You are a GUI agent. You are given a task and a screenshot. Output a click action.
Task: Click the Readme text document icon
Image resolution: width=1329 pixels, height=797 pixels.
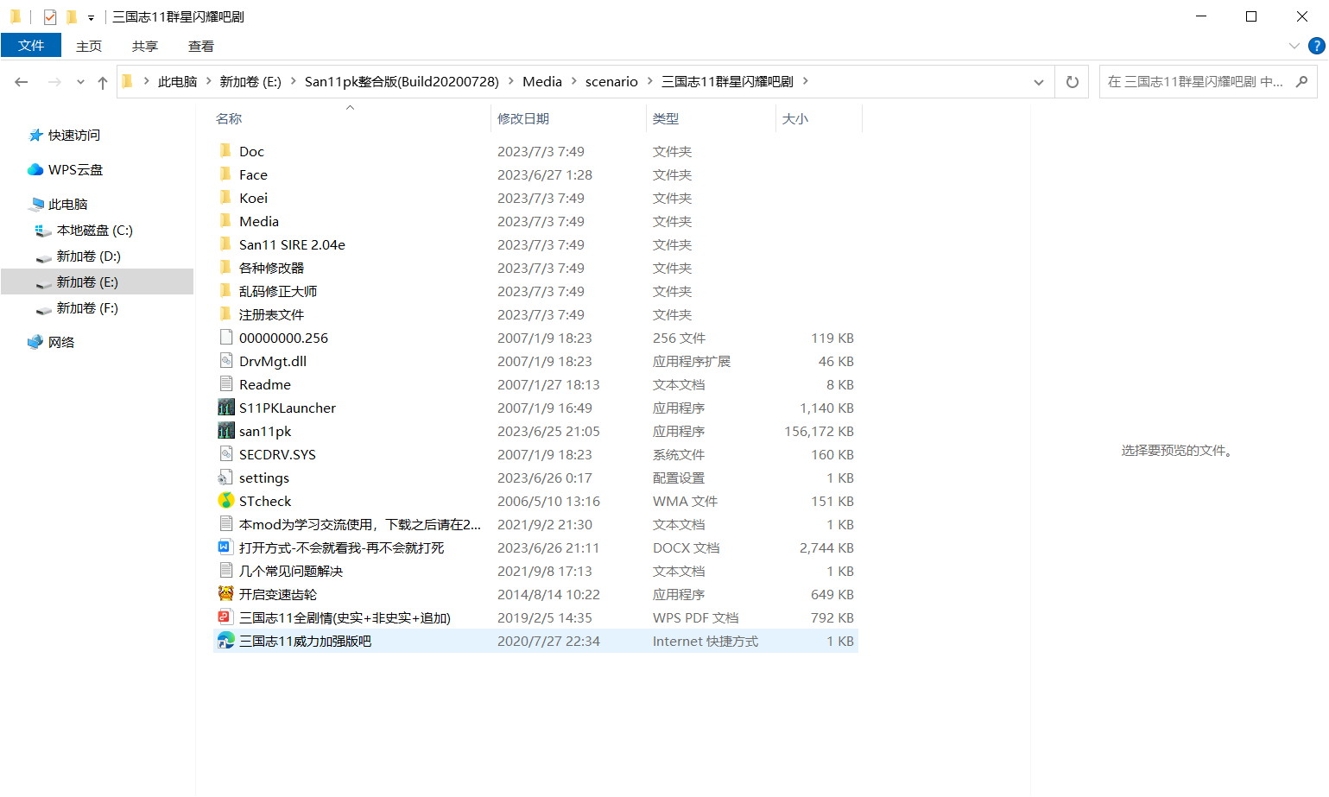click(x=226, y=384)
